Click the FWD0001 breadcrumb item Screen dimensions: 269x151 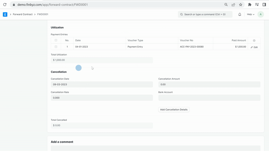(43, 14)
